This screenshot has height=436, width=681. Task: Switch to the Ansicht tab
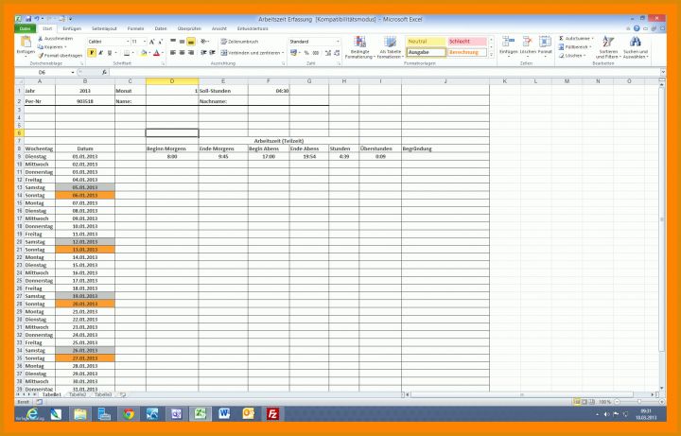pos(218,28)
